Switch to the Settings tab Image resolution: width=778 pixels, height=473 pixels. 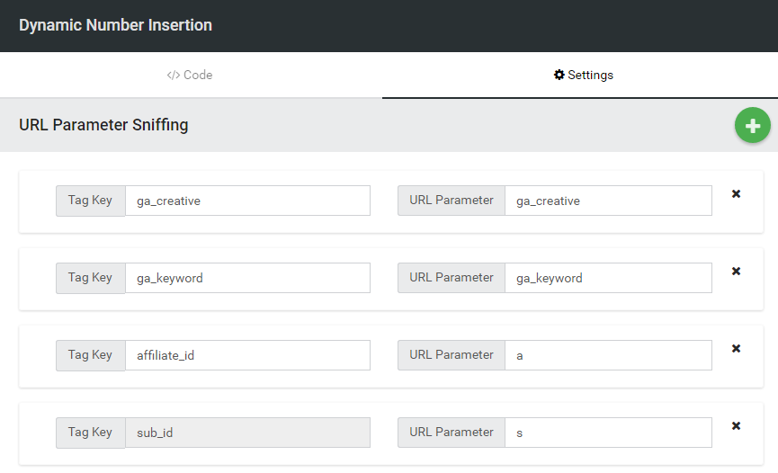click(x=583, y=75)
